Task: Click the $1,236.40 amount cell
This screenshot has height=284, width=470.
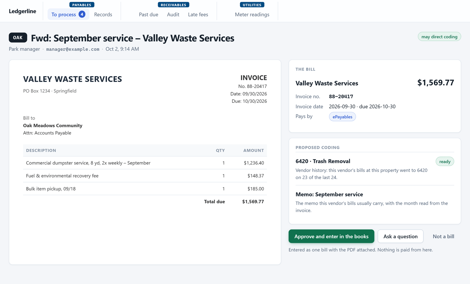Action: coord(254,163)
